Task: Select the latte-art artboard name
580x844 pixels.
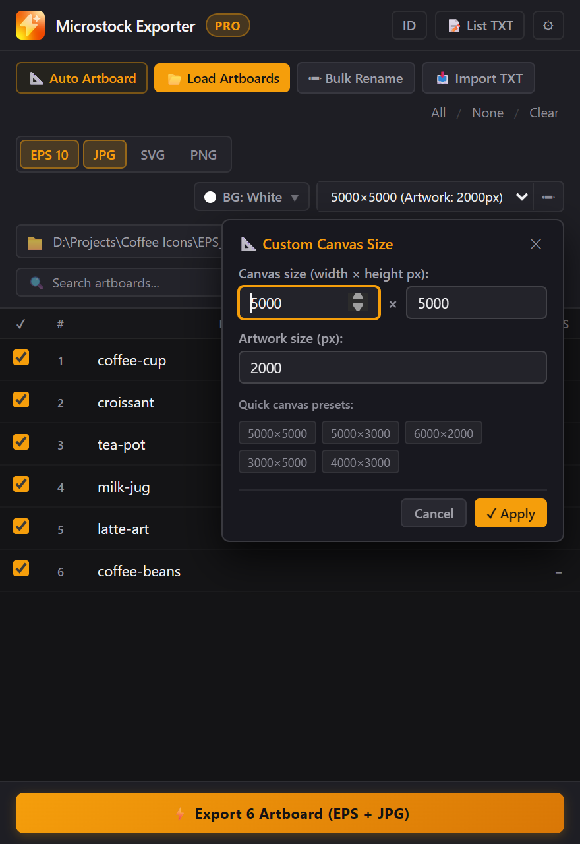Action: pyautogui.click(x=123, y=529)
